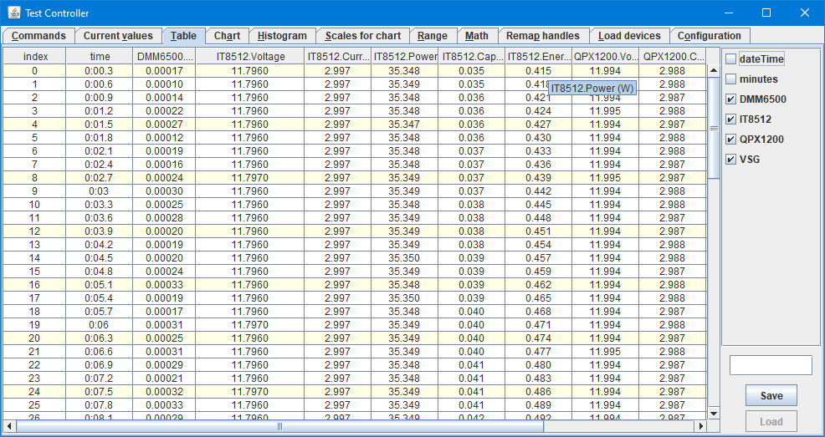Click the horizontal scrollbar left arrow
Screen dimensions: 825x437
pos(9,426)
